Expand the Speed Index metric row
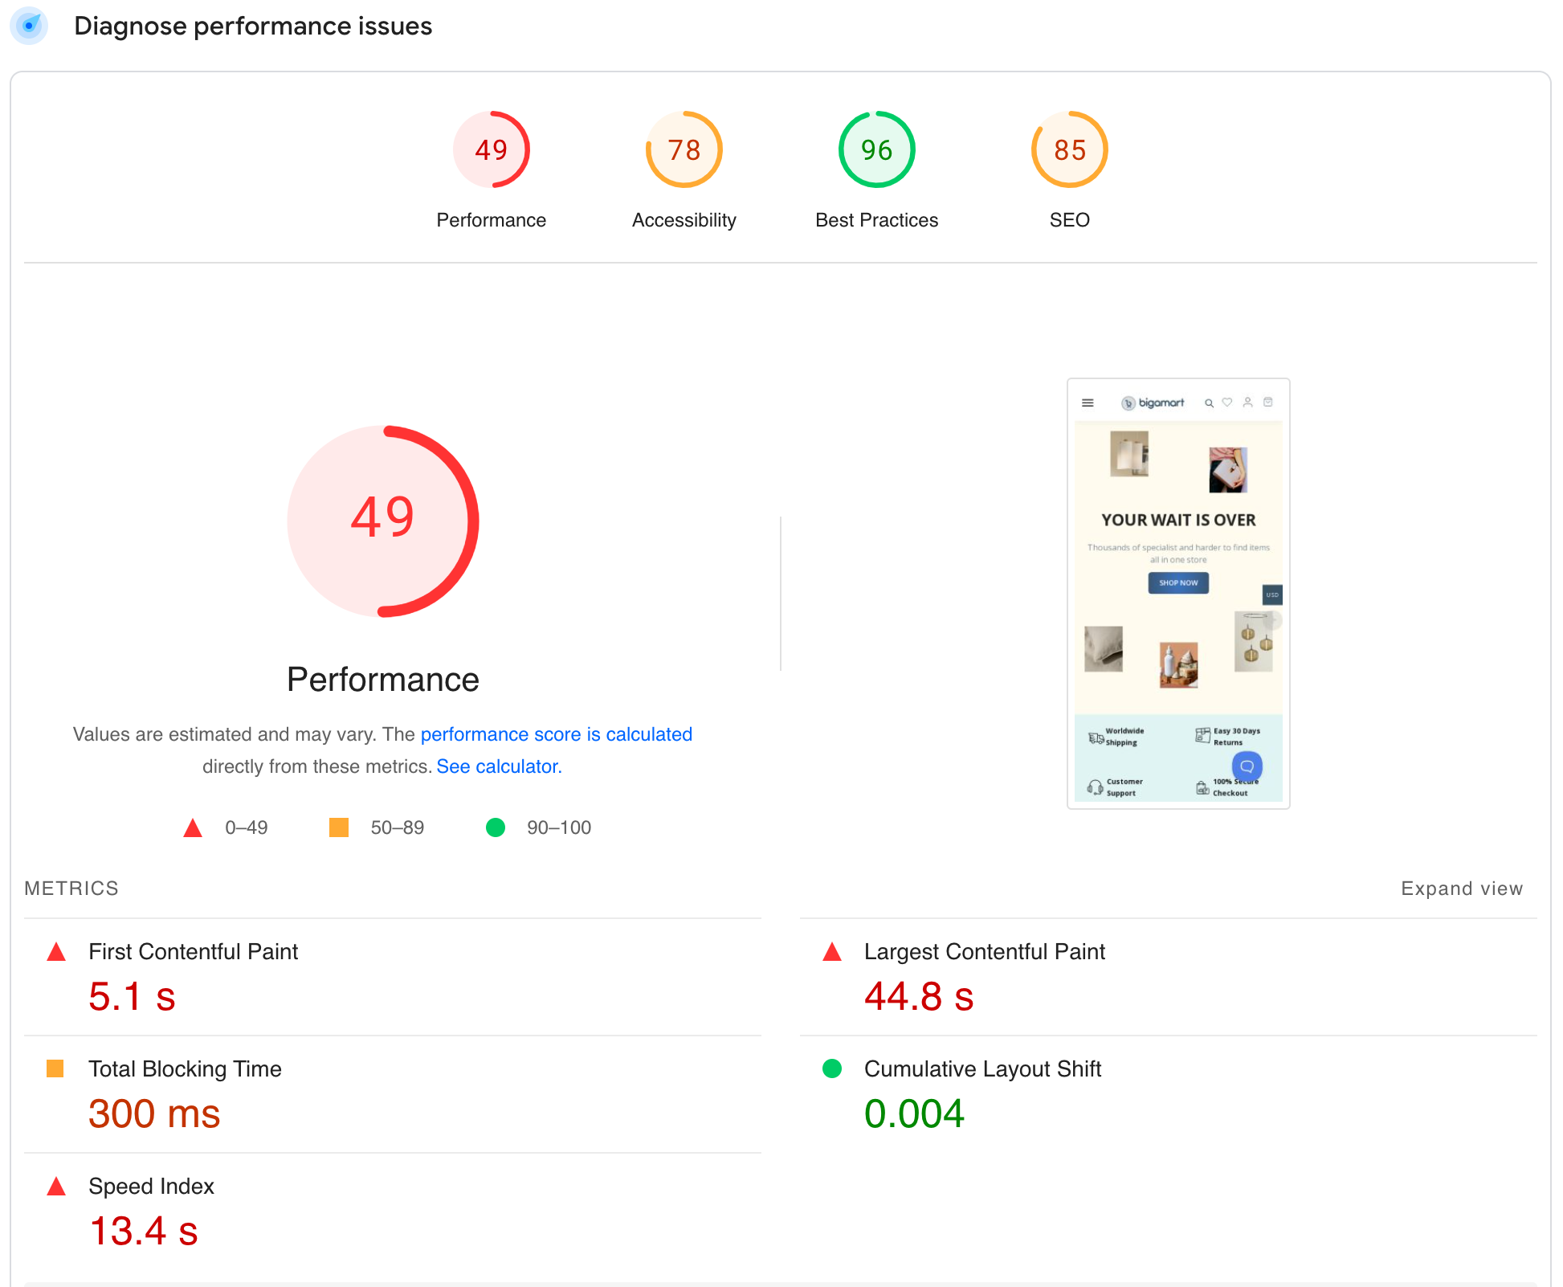The height and width of the screenshot is (1287, 1563). click(x=151, y=1187)
